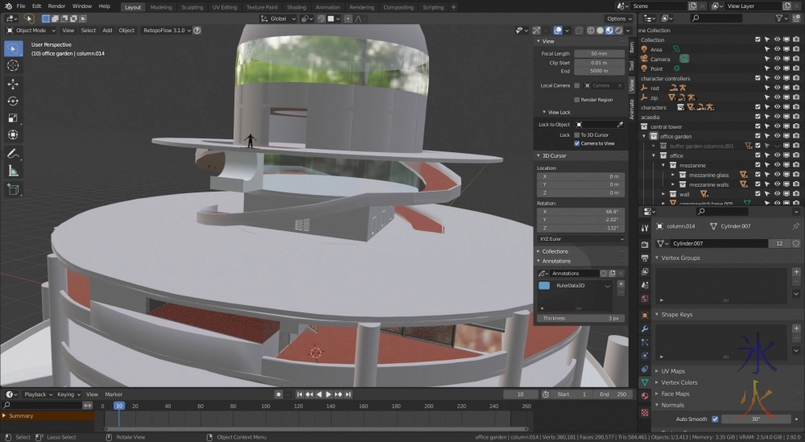The height and width of the screenshot is (442, 805).
Task: Hide the Camera object via eye icon
Action: (x=777, y=59)
